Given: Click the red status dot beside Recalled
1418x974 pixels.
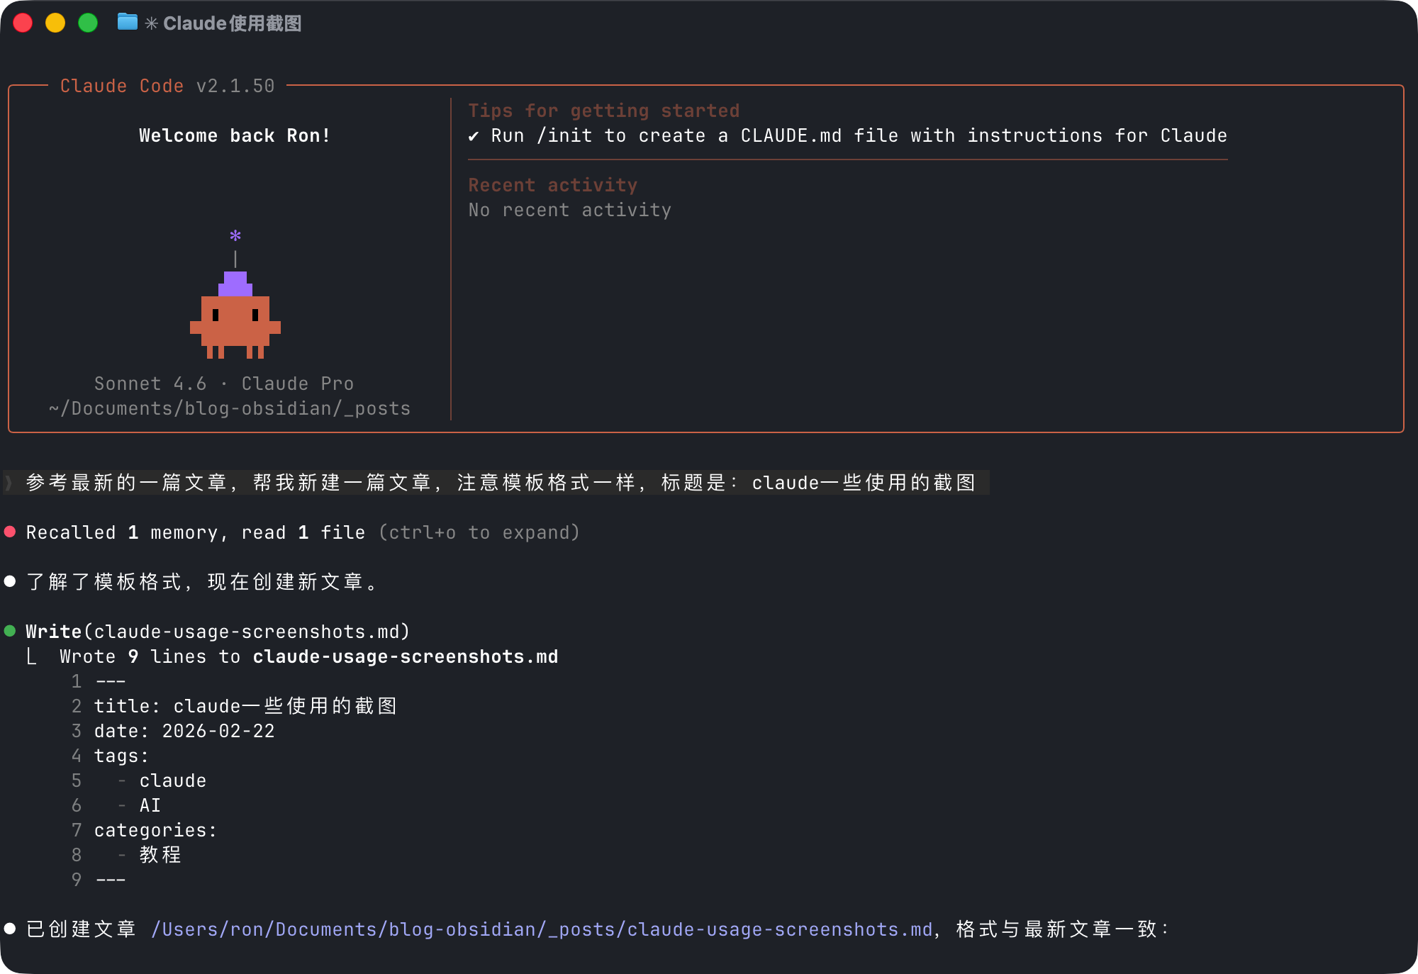Looking at the screenshot, I should 10,532.
